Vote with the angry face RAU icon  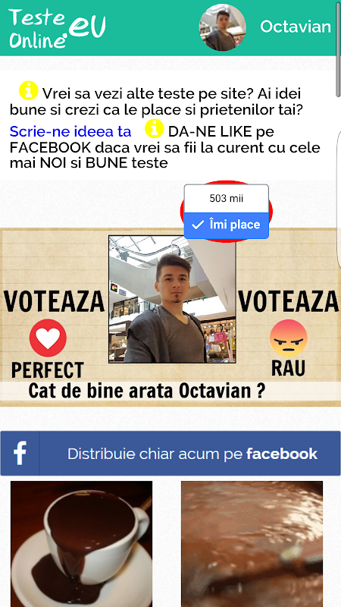(289, 338)
